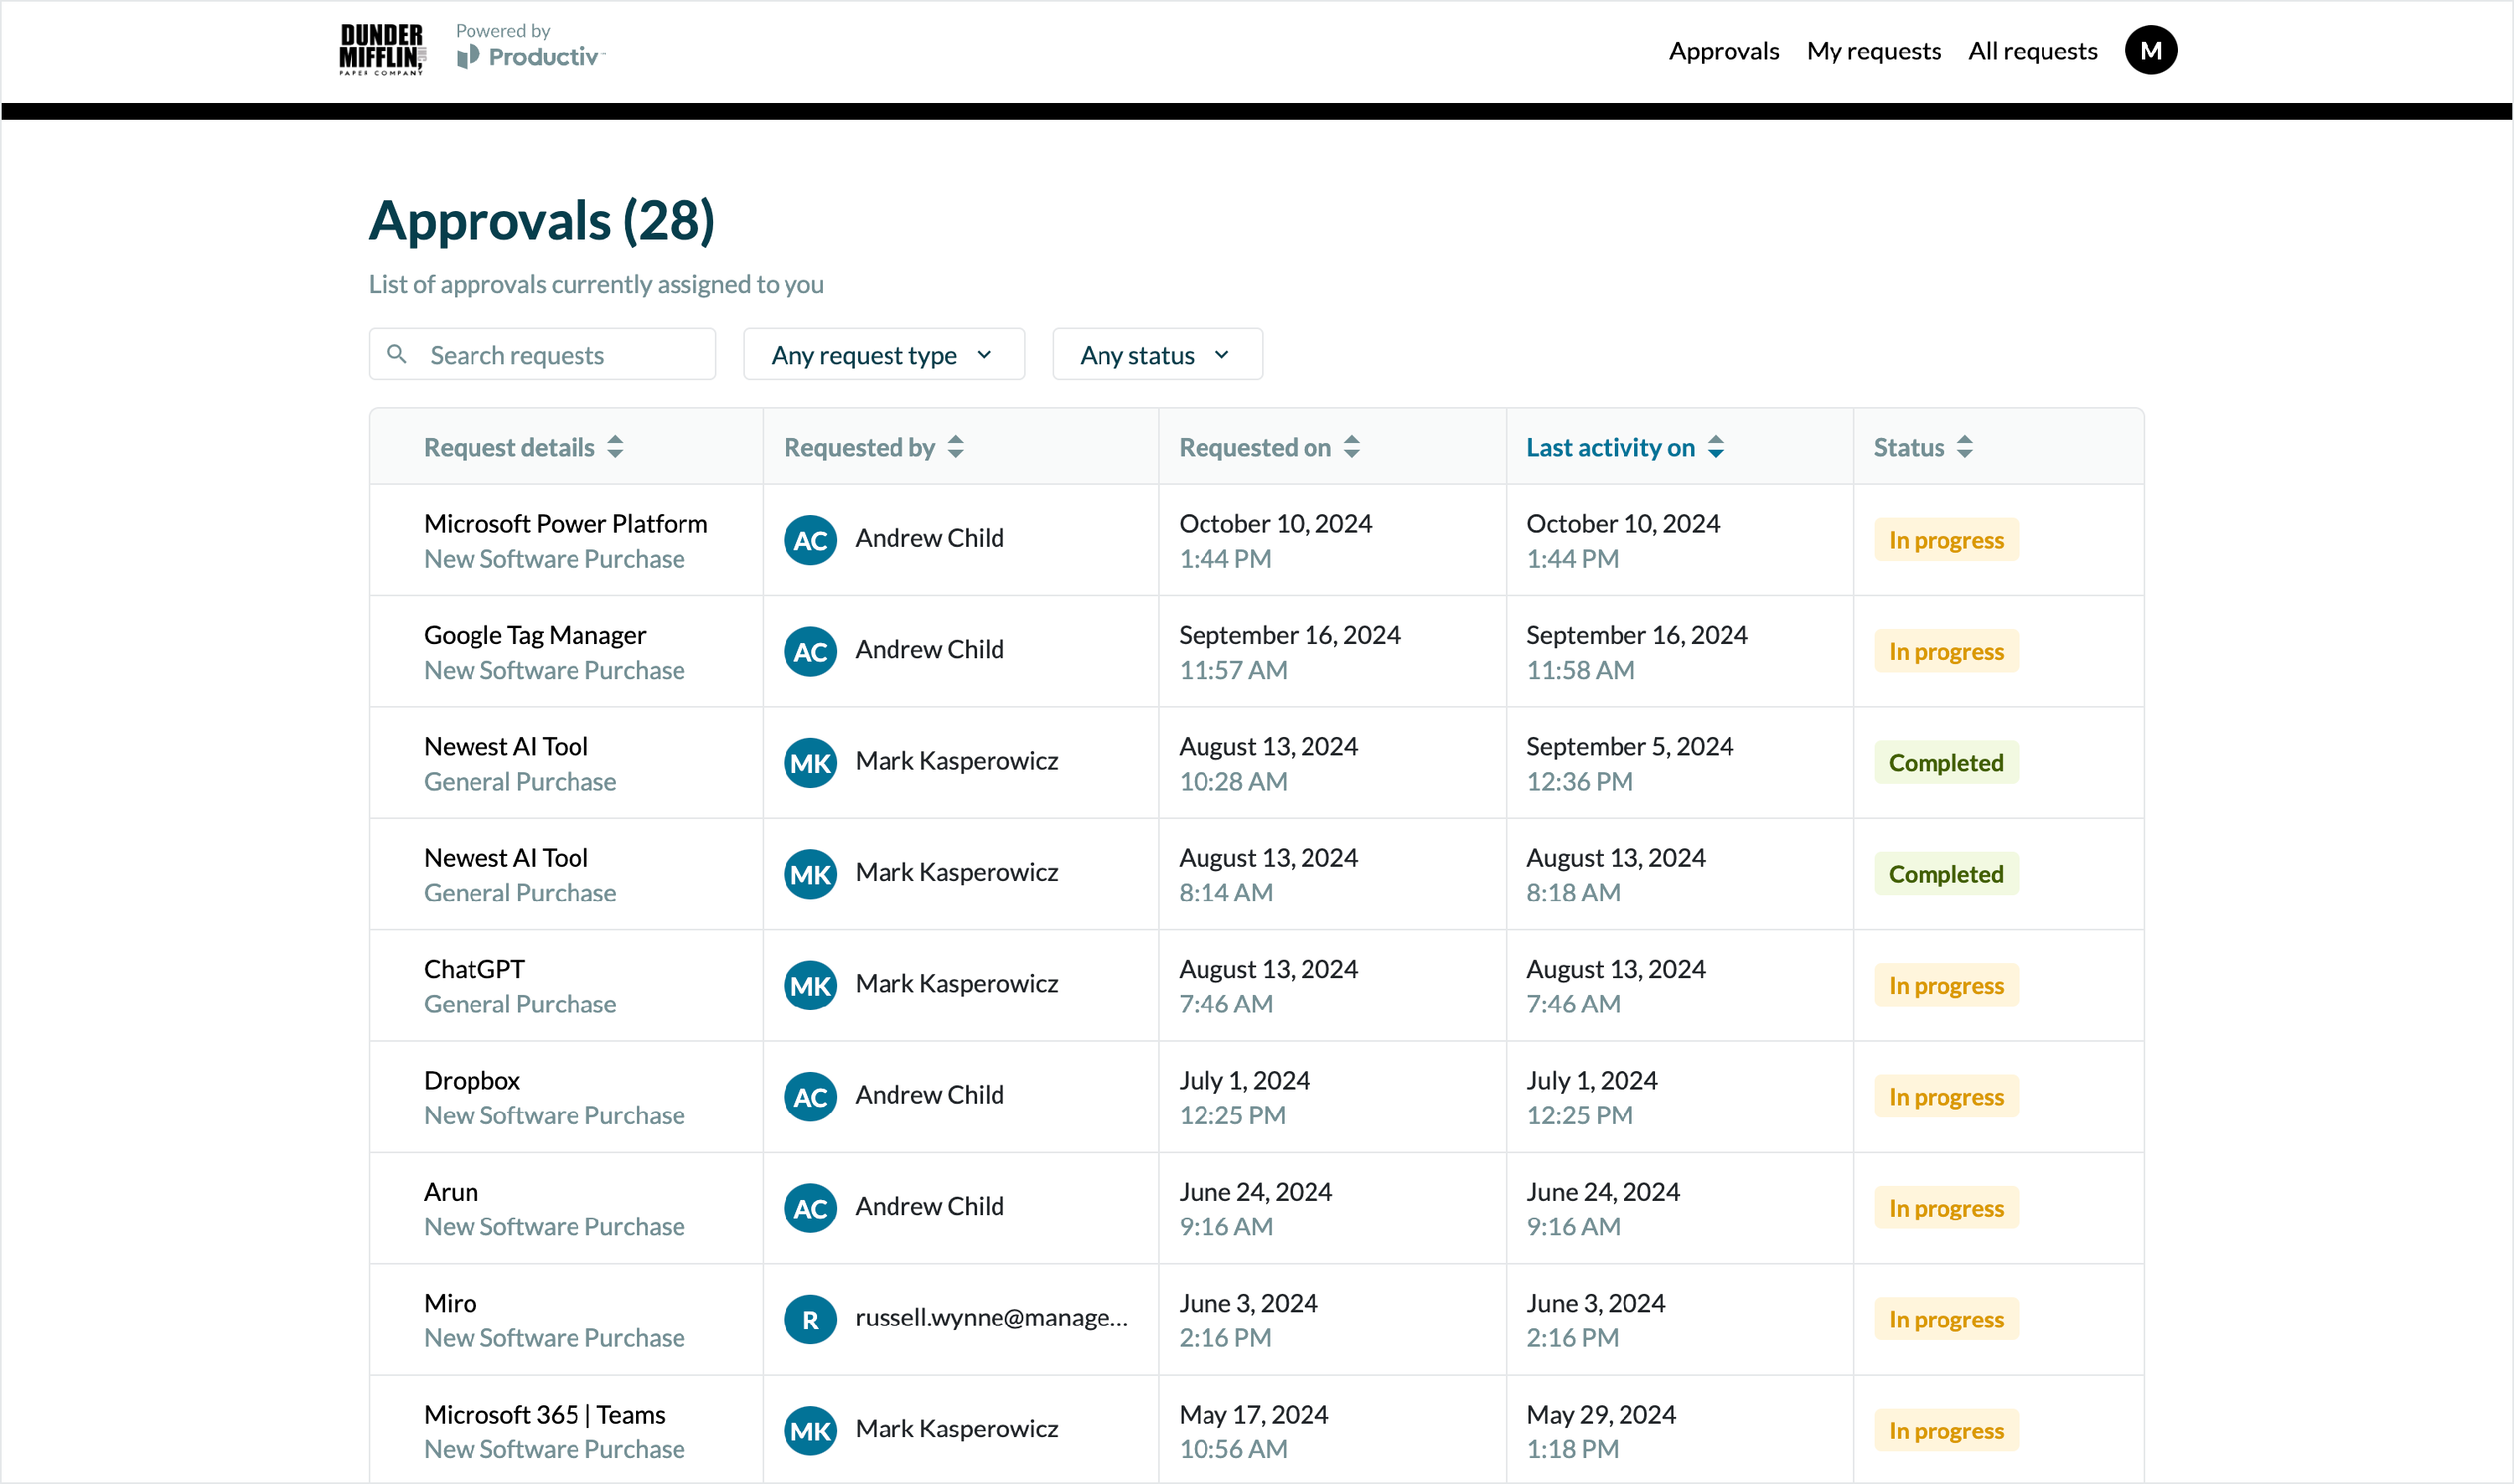
Task: Click the Dunder Mifflin logo
Action: click(x=381, y=50)
